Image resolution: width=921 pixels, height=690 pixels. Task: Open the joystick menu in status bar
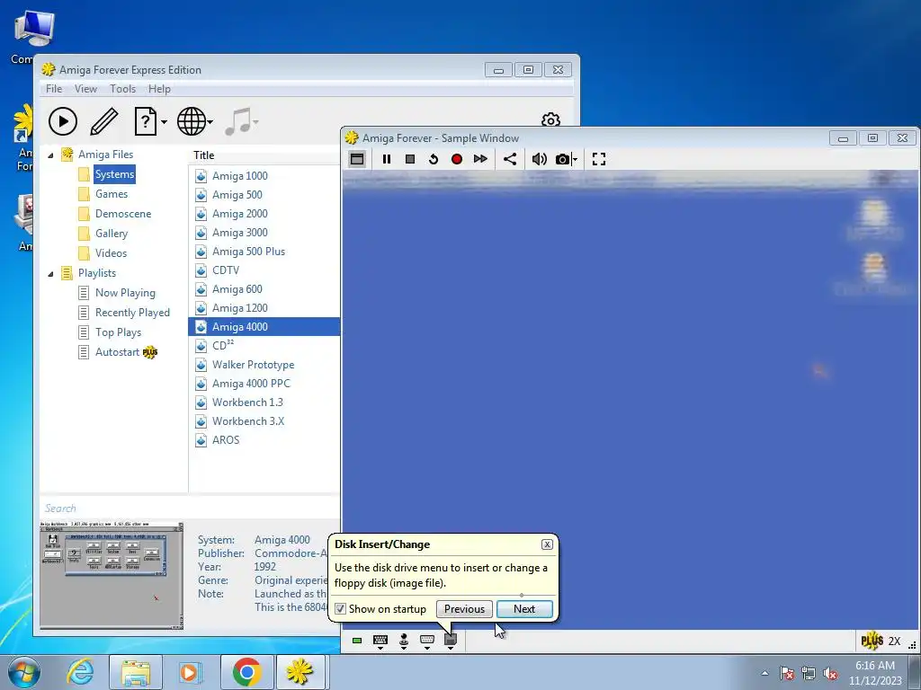pyautogui.click(x=404, y=641)
